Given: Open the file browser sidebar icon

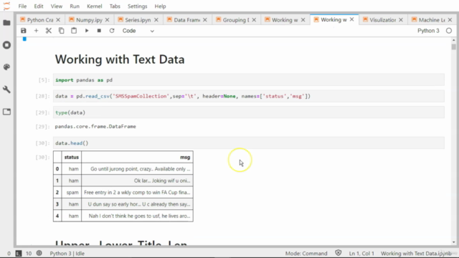Looking at the screenshot, I should (6, 23).
